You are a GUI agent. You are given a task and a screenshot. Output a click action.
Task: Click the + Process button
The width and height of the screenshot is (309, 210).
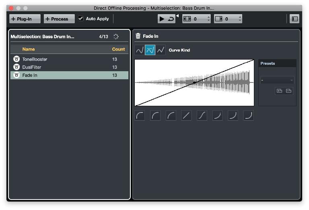pos(59,19)
